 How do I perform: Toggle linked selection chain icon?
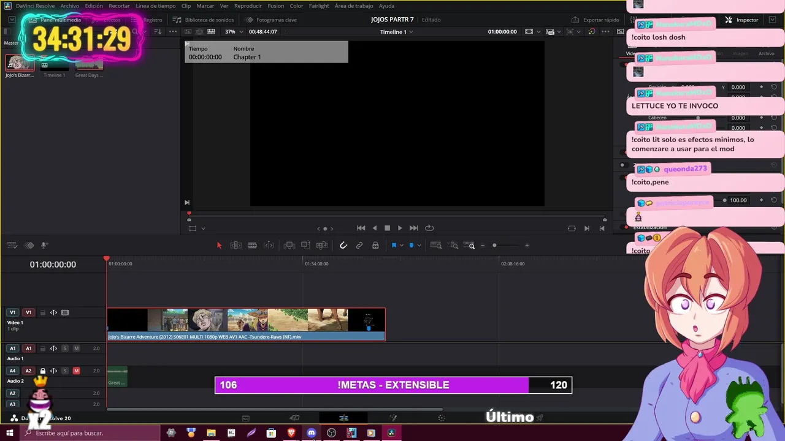359,246
